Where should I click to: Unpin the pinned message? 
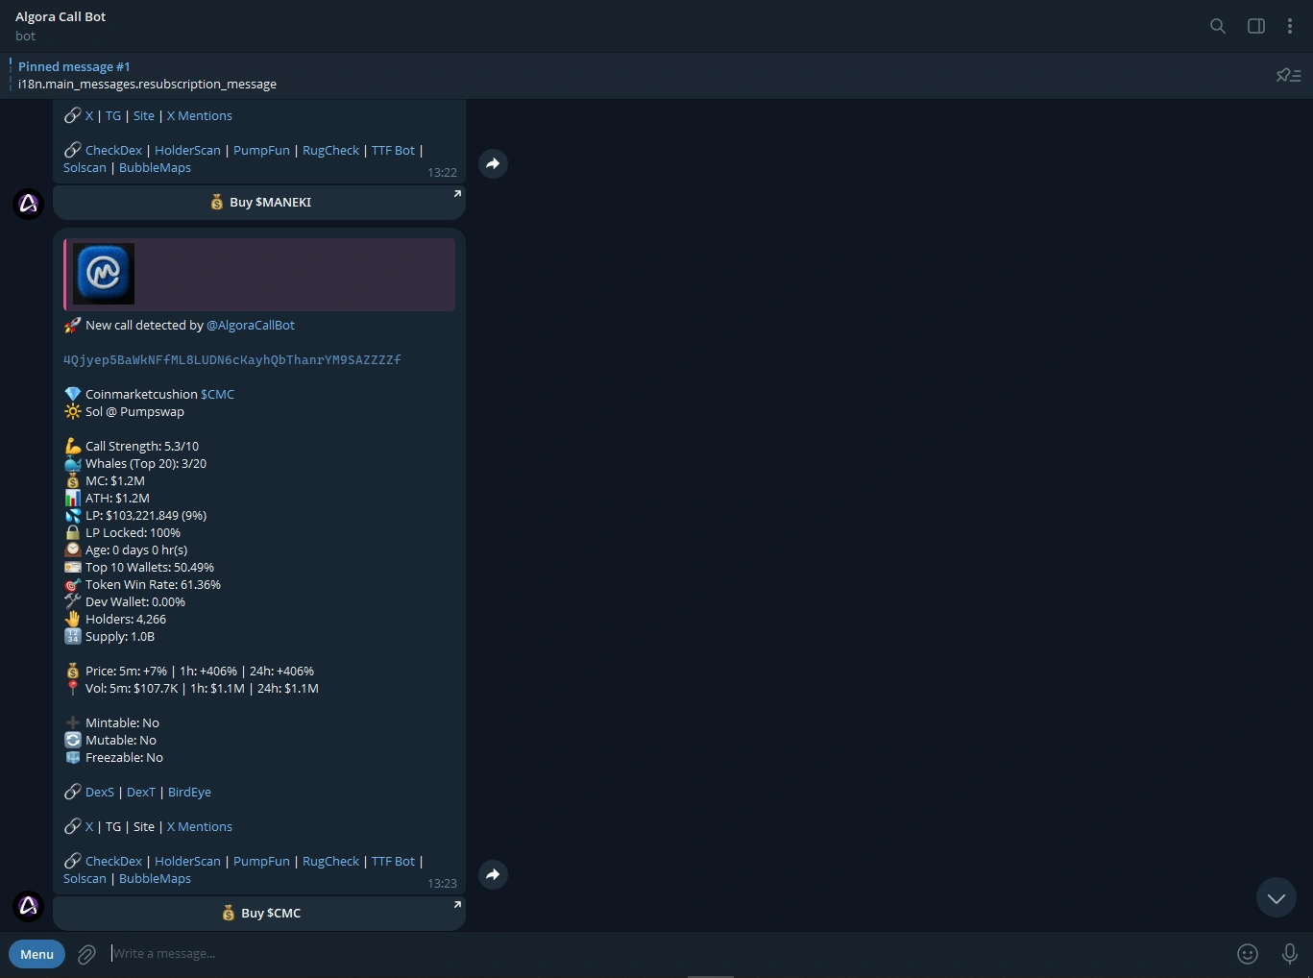point(1287,75)
